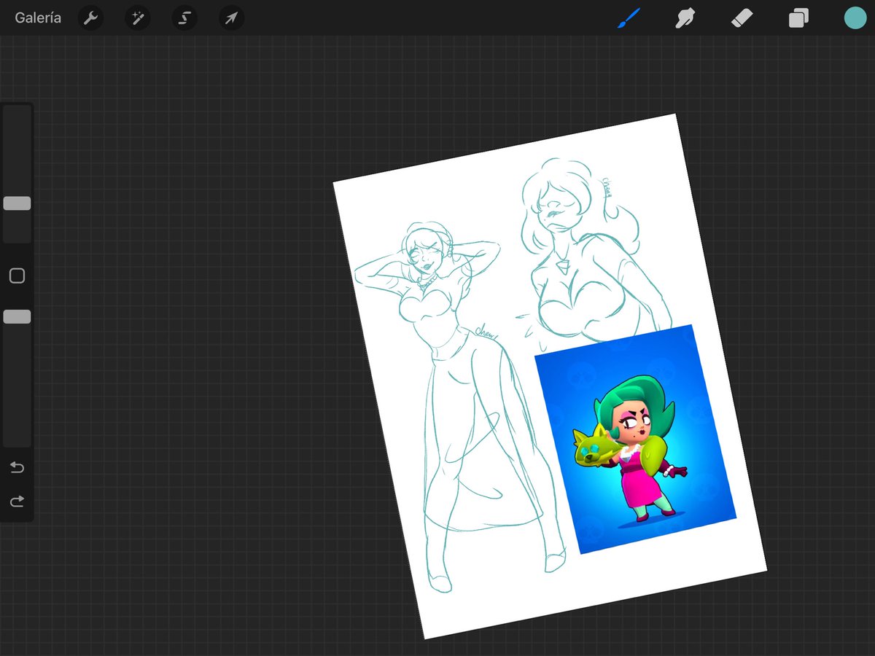875x656 pixels.
Task: Tap the Brawl Stars character reference image
Action: [636, 440]
